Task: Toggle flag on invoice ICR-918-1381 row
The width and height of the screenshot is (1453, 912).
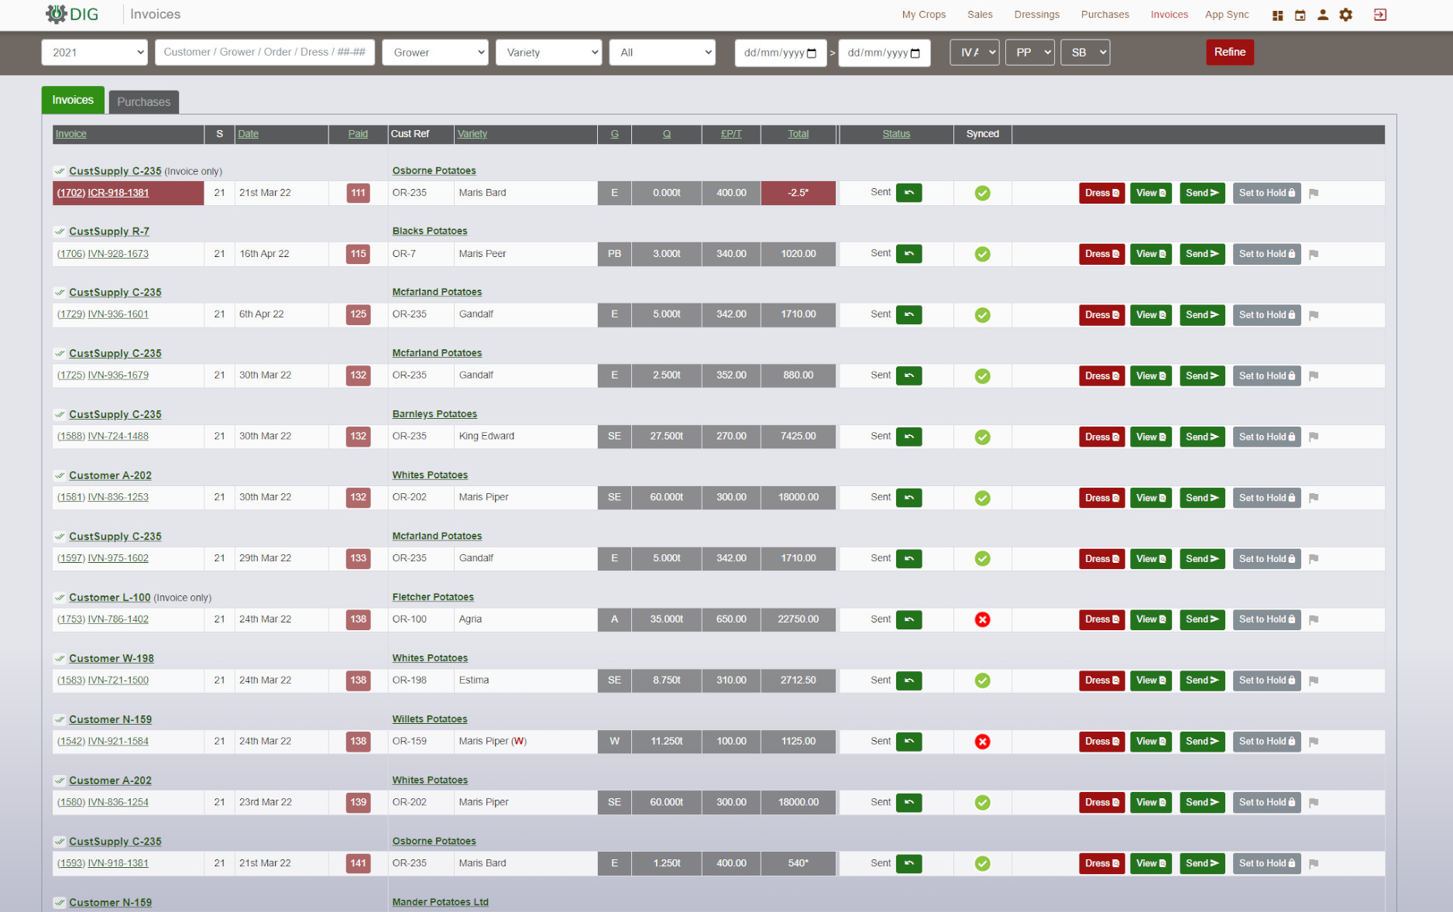Action: click(x=1314, y=194)
